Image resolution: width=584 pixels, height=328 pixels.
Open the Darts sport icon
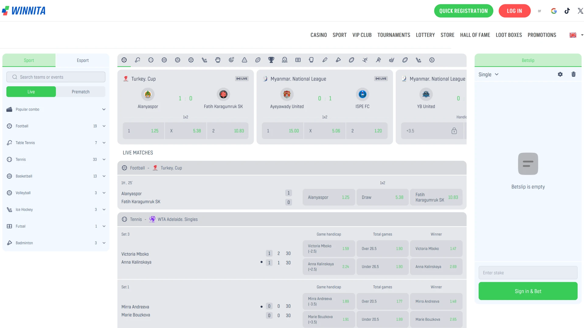(x=231, y=60)
